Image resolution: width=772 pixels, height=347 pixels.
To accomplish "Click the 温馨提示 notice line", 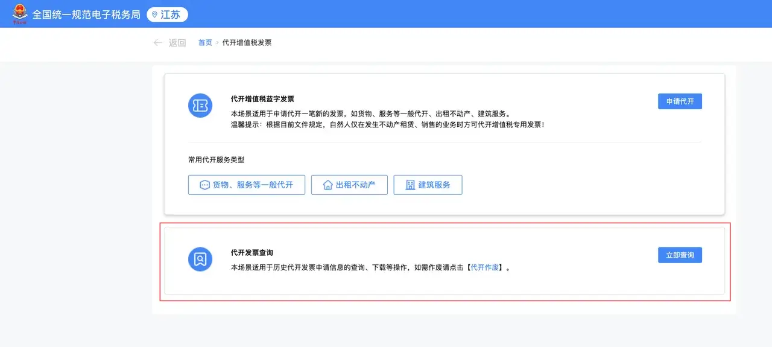I will tap(388, 124).
